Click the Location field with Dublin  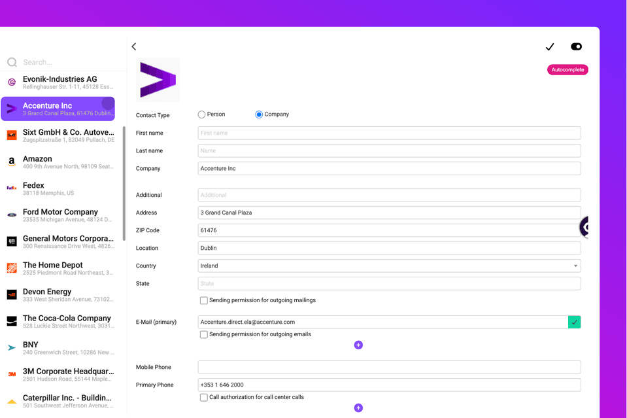click(x=389, y=248)
